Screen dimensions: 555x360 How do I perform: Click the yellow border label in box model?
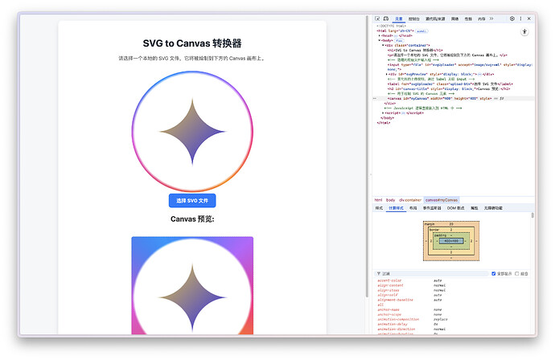(434, 230)
